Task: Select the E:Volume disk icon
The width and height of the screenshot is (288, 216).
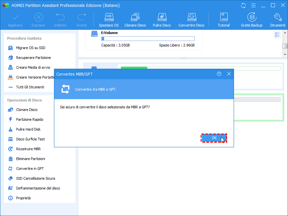Action: (x=94, y=34)
